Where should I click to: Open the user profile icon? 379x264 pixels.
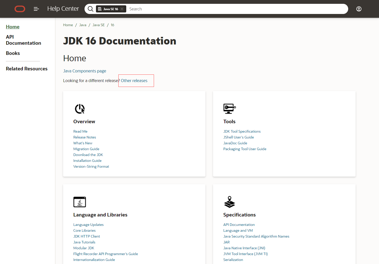click(x=359, y=9)
